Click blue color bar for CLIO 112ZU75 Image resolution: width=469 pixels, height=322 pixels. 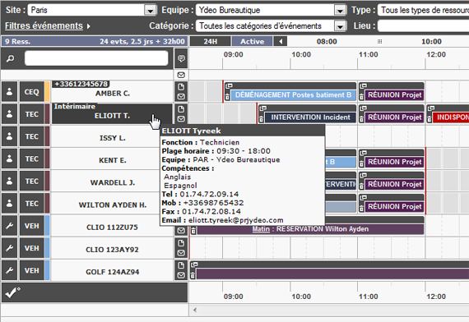[x=47, y=226]
